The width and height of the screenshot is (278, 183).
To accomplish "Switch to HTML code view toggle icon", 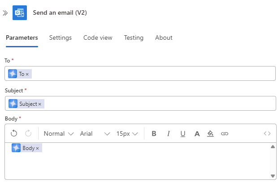I will 267,133.
